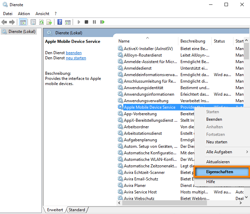
Task: Click gear icon beside Avira Service Host
Action: click(x=121, y=192)
